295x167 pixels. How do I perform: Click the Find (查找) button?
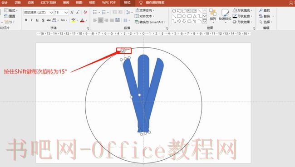pyautogui.click(x=265, y=10)
